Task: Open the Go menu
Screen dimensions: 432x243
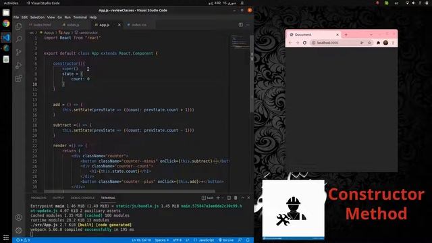Action: point(59,18)
